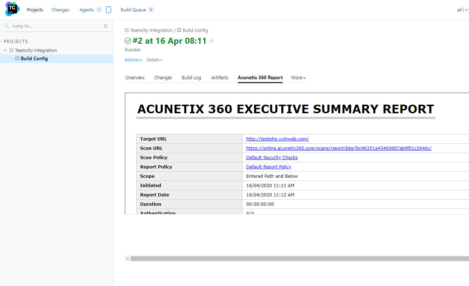Click the build title #2 at 16 Apr 08:11
Viewport: 469px width, 286px height.
[x=169, y=41]
